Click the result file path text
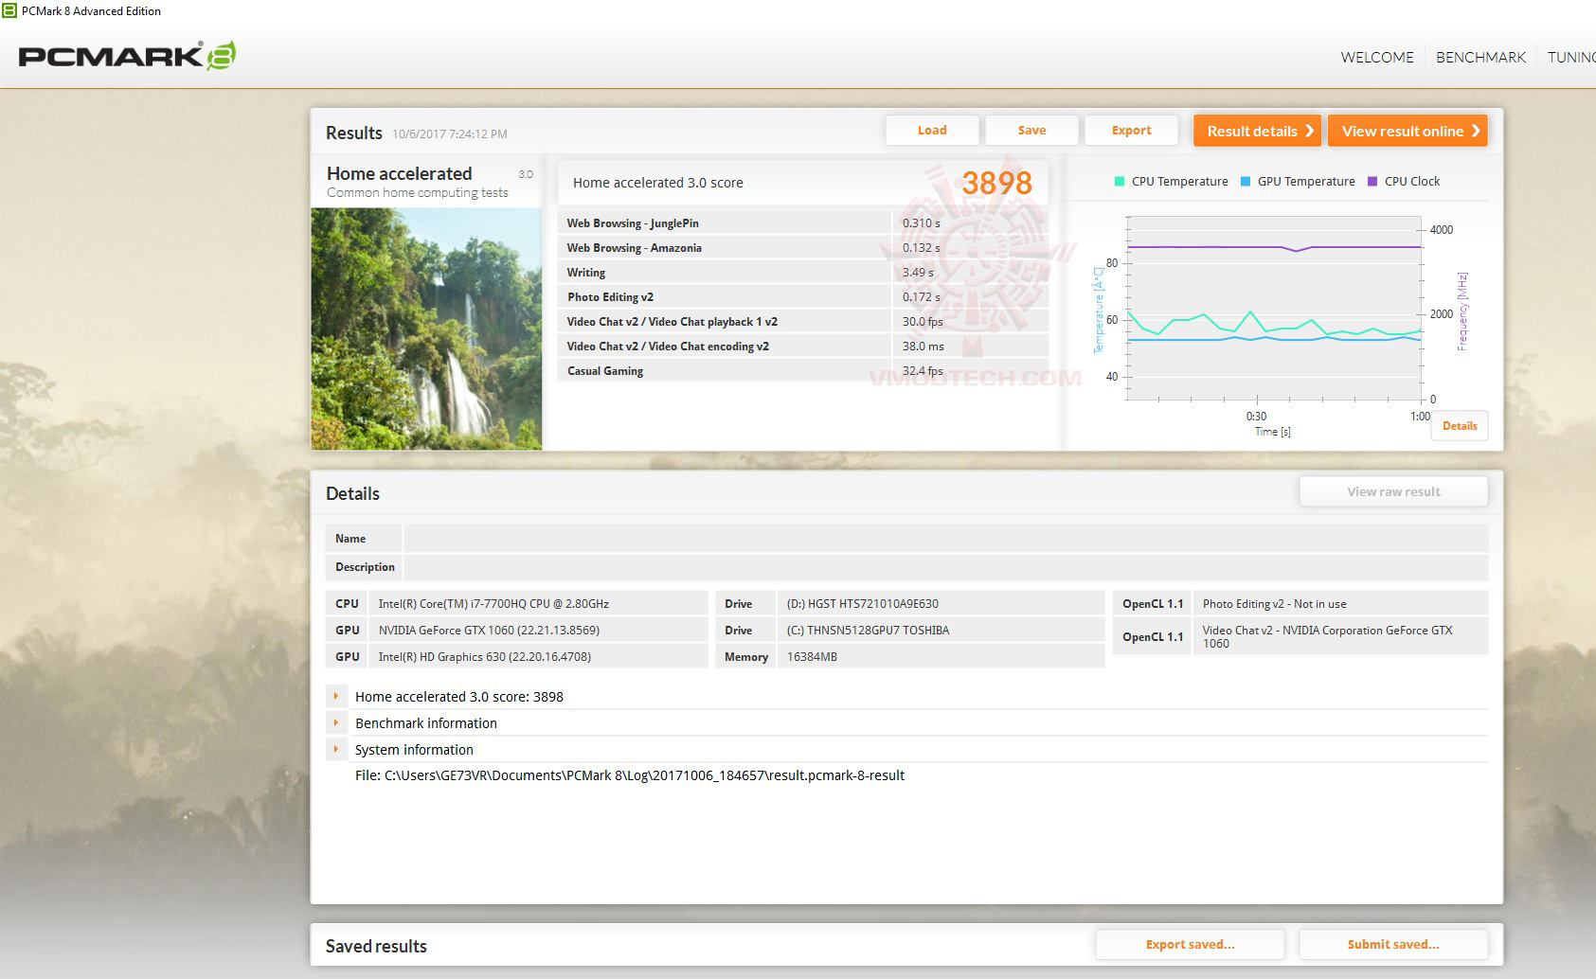 click(x=630, y=775)
